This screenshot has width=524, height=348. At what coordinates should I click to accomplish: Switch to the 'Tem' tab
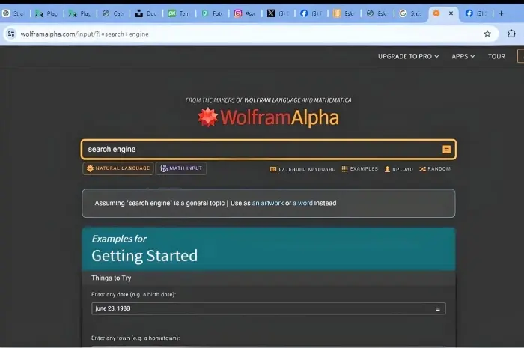(179, 13)
